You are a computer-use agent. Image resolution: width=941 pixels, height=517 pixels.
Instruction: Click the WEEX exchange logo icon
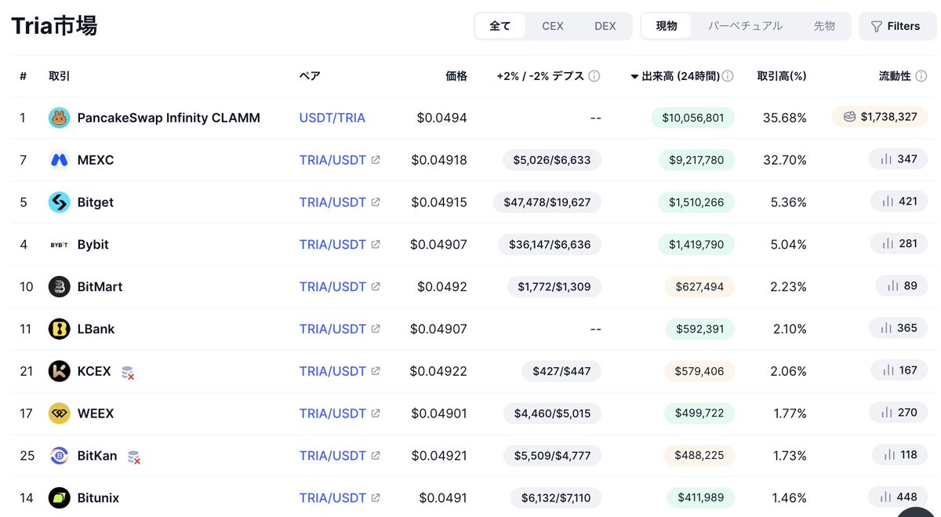(60, 413)
